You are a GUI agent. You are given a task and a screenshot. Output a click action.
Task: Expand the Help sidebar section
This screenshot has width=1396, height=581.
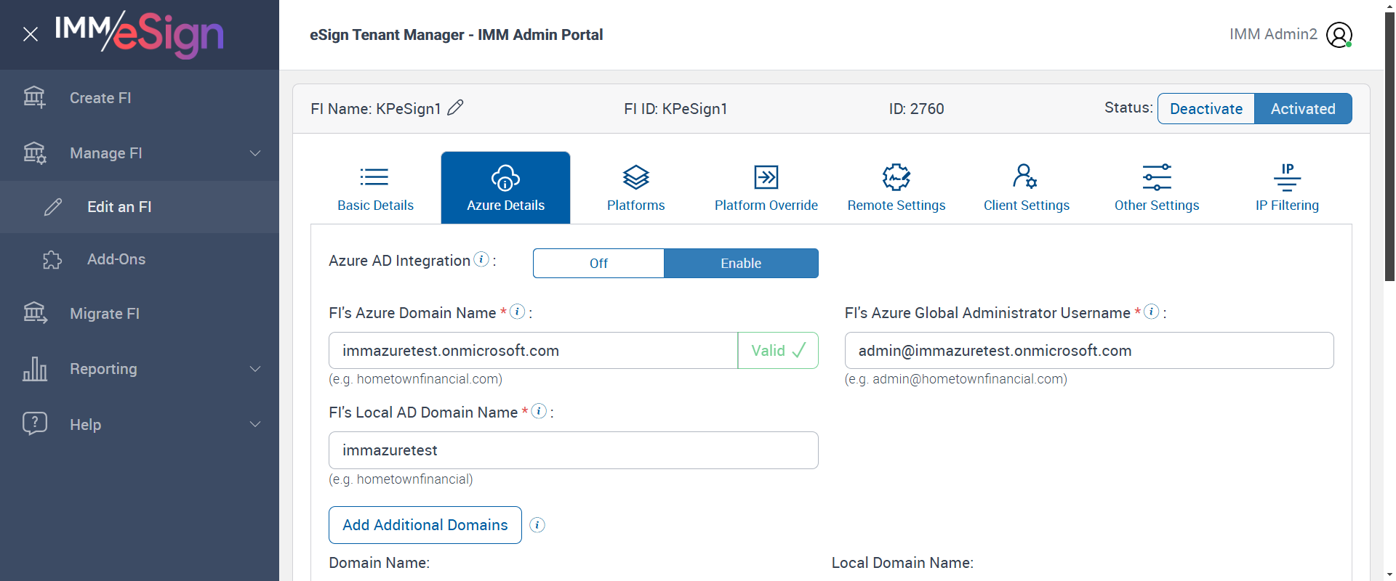click(x=255, y=424)
